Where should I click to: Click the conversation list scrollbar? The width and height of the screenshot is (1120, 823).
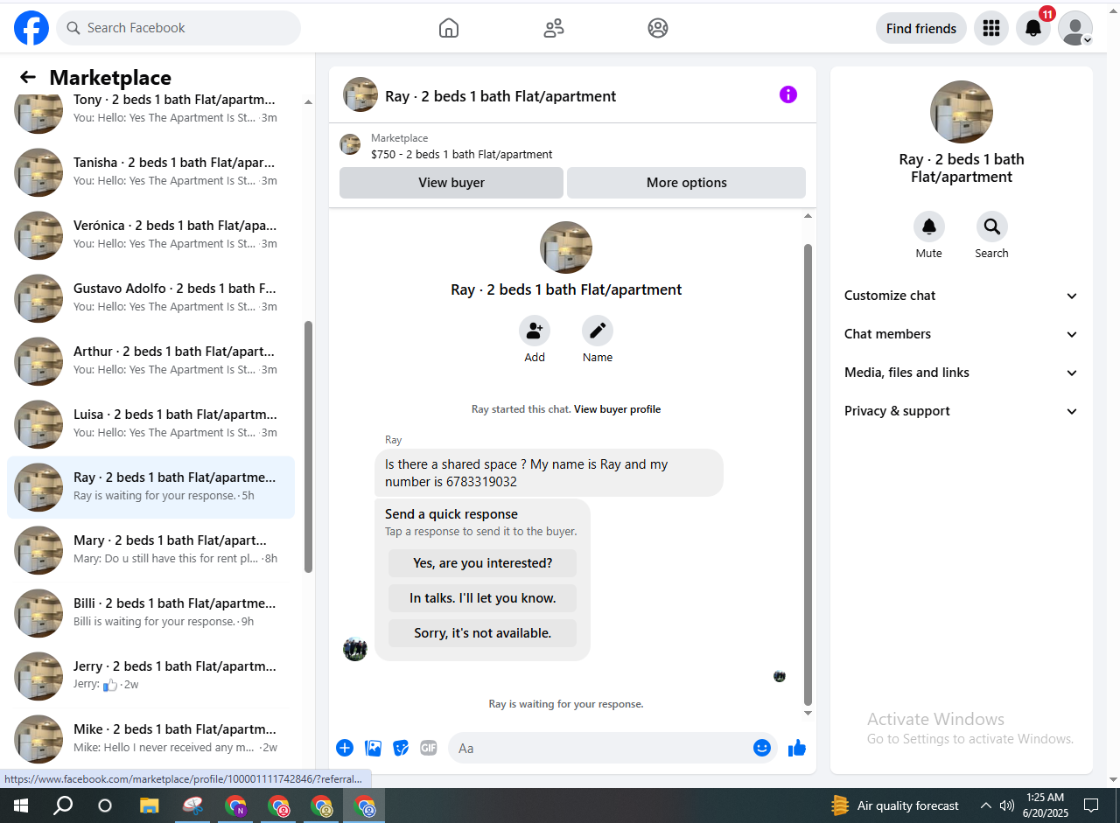pyautogui.click(x=308, y=446)
